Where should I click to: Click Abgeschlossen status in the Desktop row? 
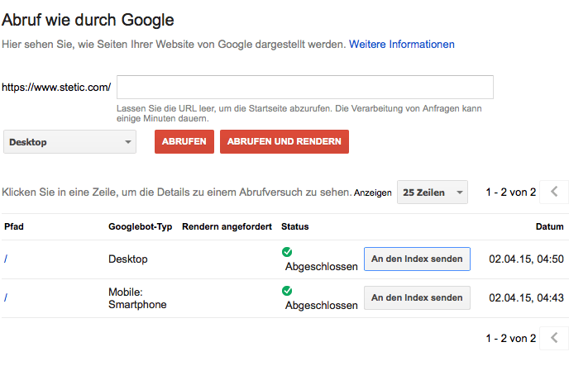[321, 266]
